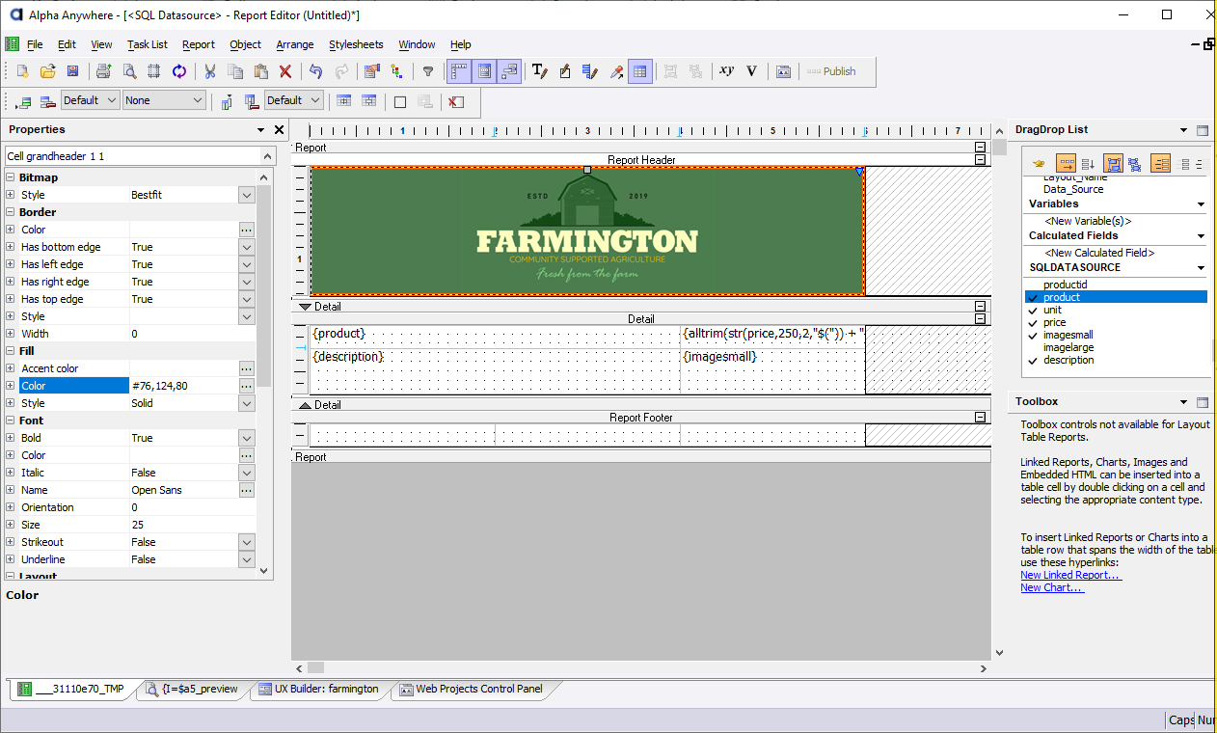Click the filter funnel toolbar icon
Screen dimensions: 1217x733
pyautogui.click(x=428, y=71)
